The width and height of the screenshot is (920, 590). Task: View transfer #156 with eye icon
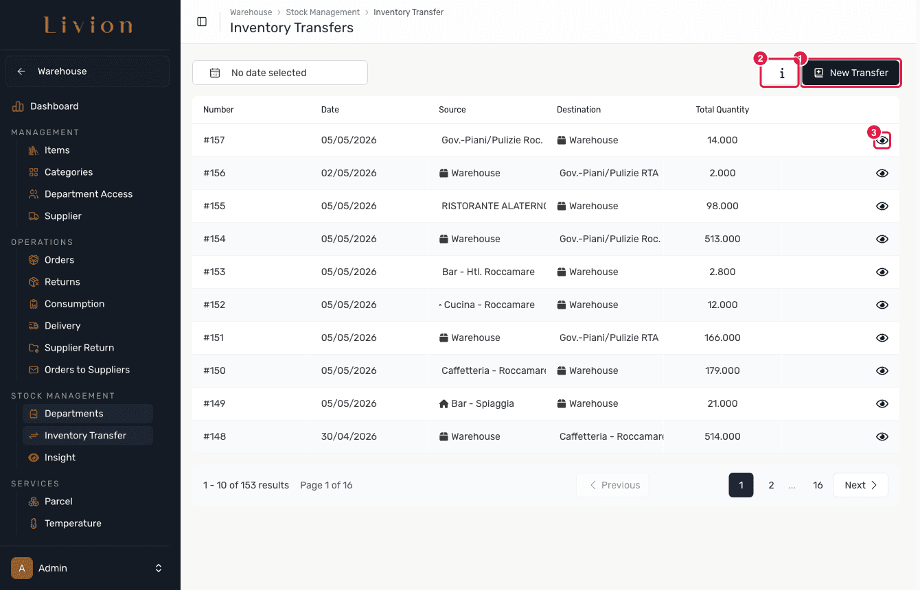882,173
